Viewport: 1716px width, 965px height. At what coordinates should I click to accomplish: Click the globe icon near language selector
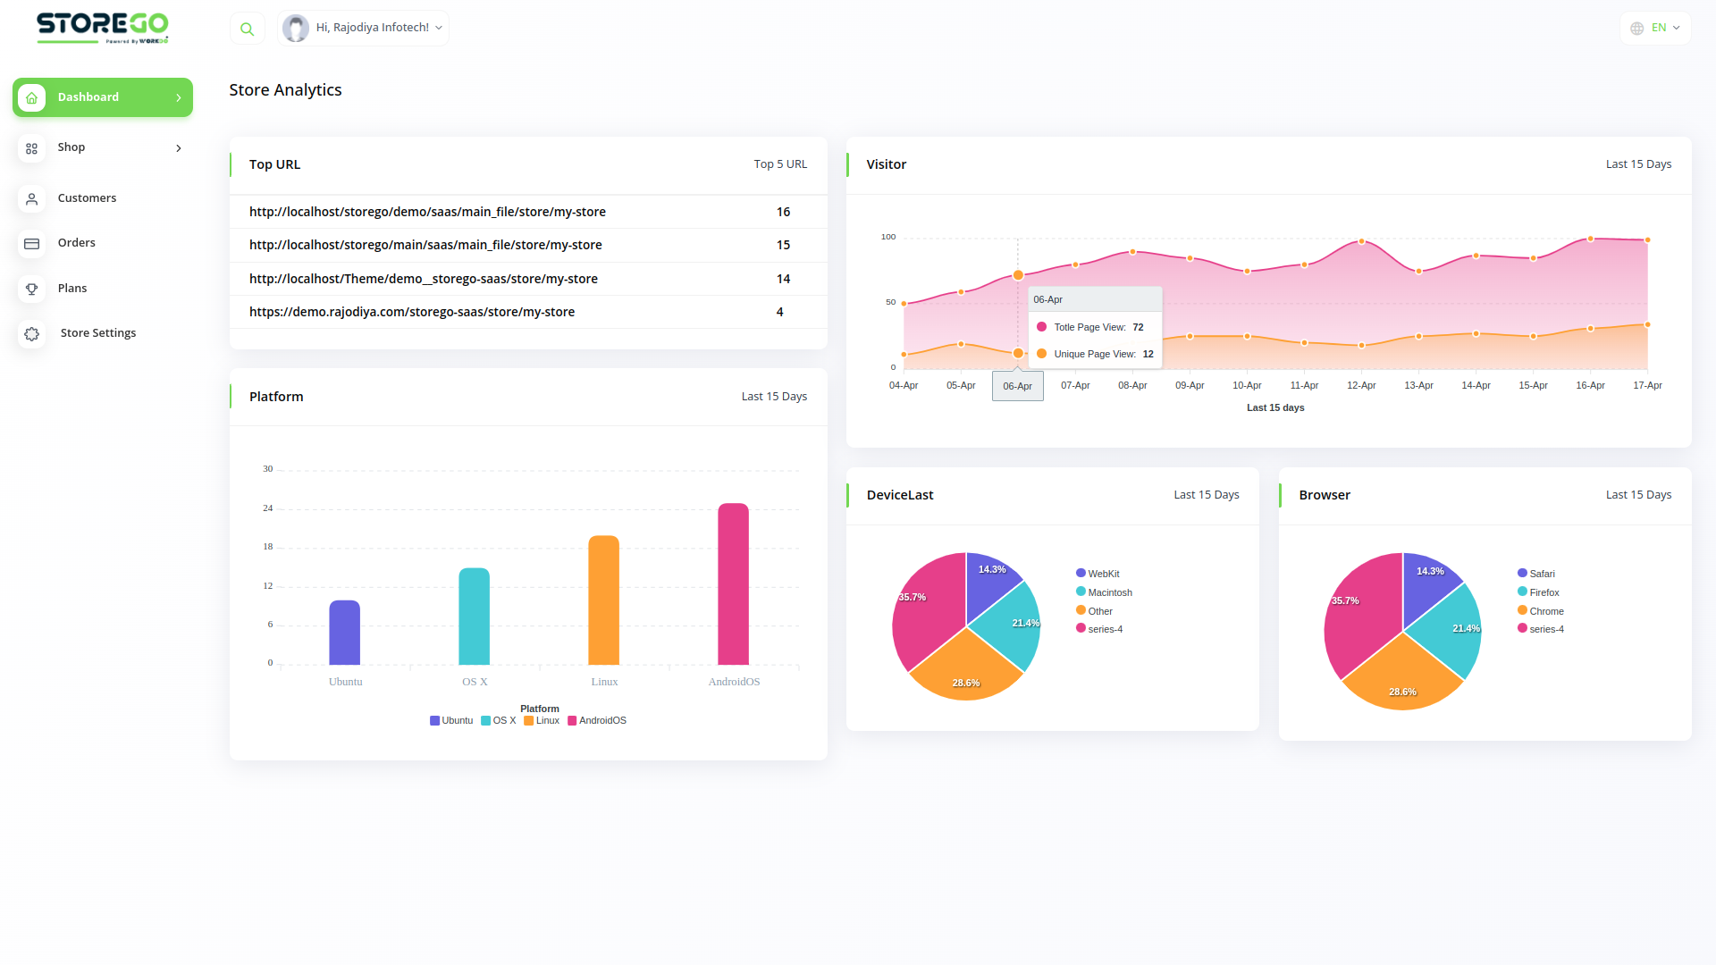point(1636,28)
